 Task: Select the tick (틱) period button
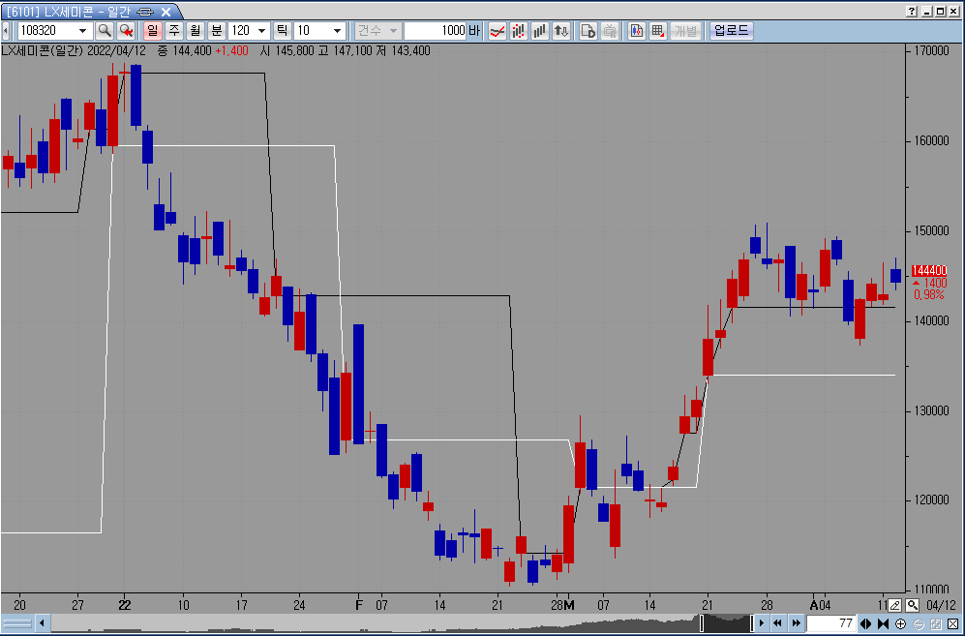pos(282,30)
